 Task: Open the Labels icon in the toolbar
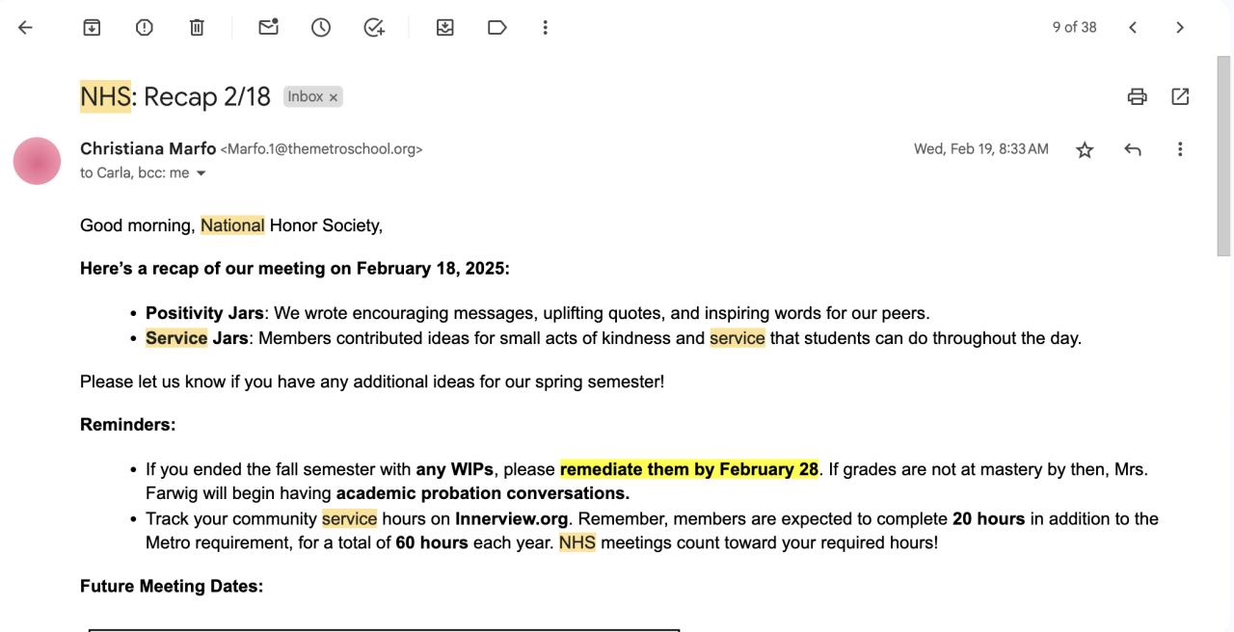point(497,28)
